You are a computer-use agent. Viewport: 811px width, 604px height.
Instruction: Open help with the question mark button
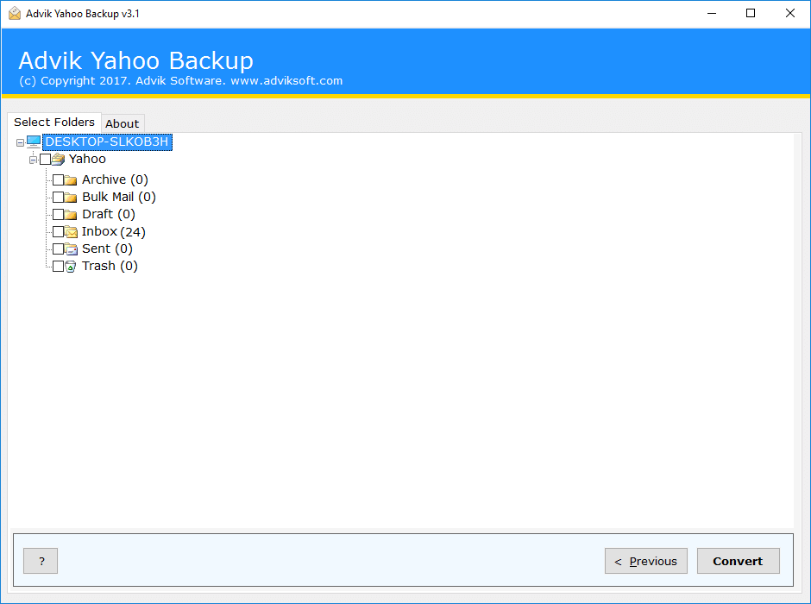(x=41, y=561)
